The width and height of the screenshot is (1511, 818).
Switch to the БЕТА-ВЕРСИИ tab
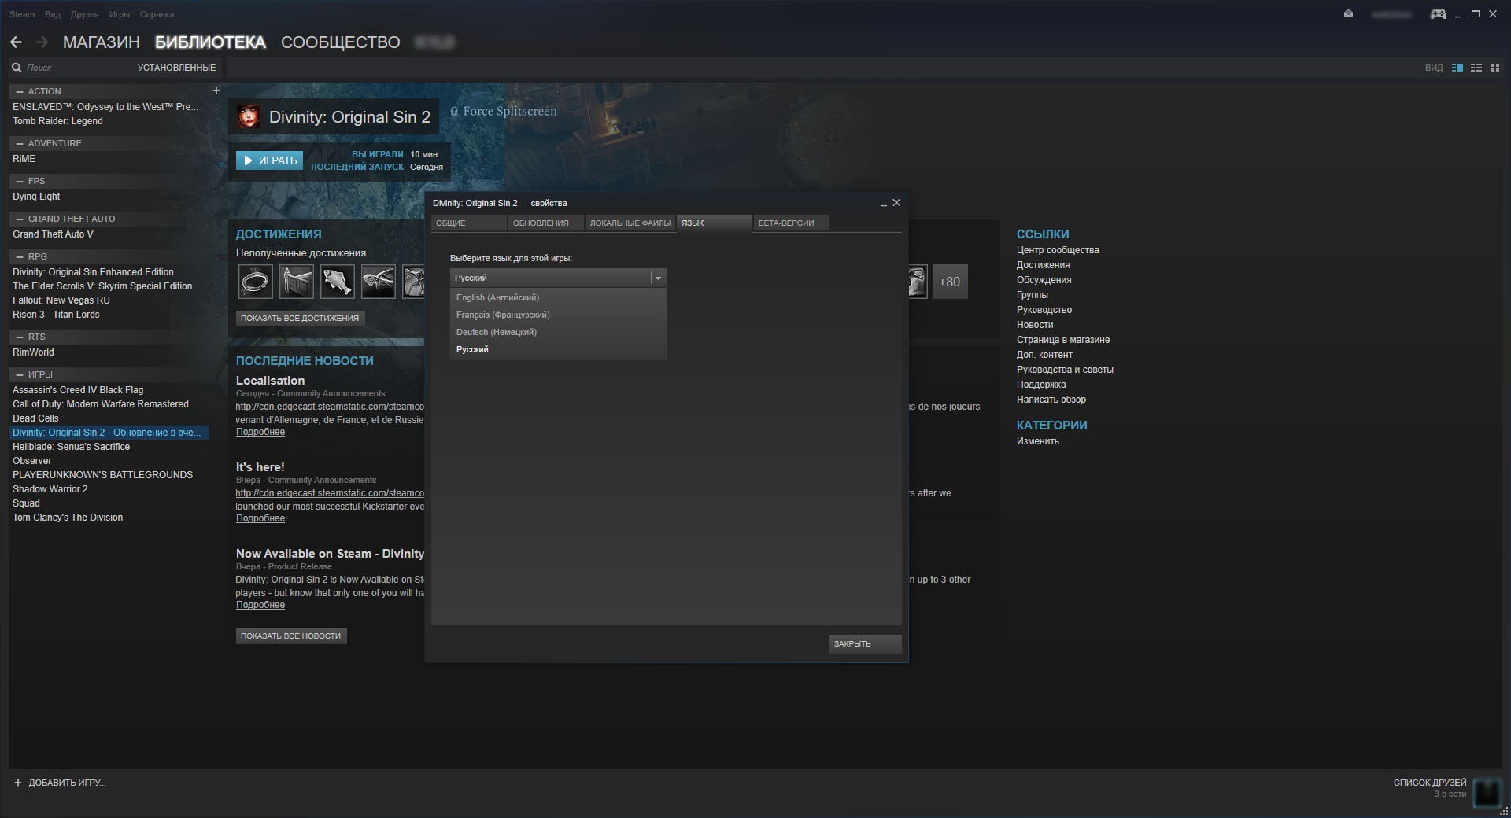click(791, 223)
